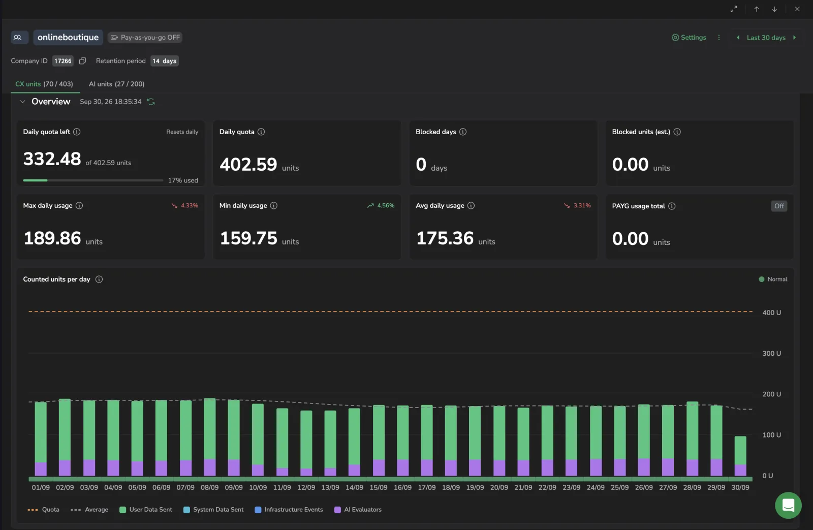Show info for PAYG usage total
The height and width of the screenshot is (530, 813).
(672, 206)
